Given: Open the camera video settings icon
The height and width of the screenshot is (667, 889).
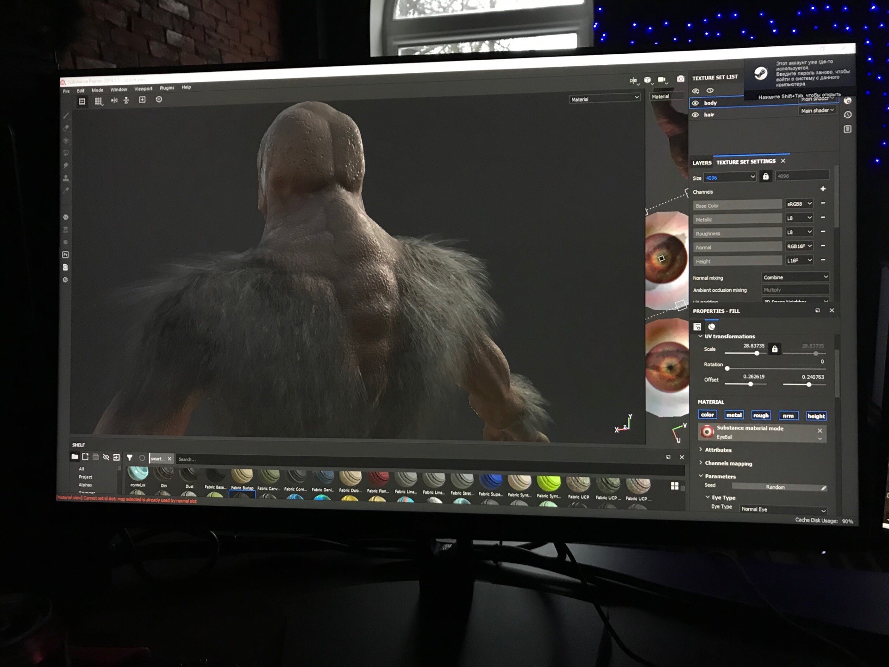Looking at the screenshot, I should tap(662, 80).
